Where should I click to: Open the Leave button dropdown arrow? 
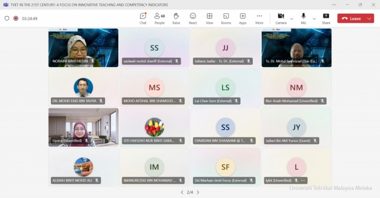[370, 18]
